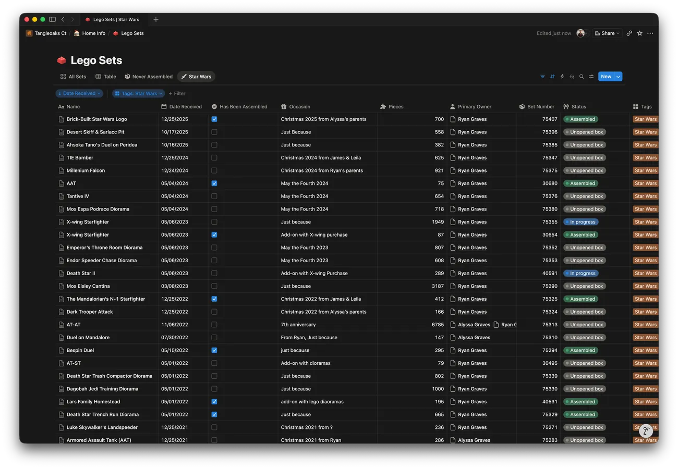Uncheck the assembled box in the AAT row dated 05/04/2024
678x469 pixels.
coord(214,183)
